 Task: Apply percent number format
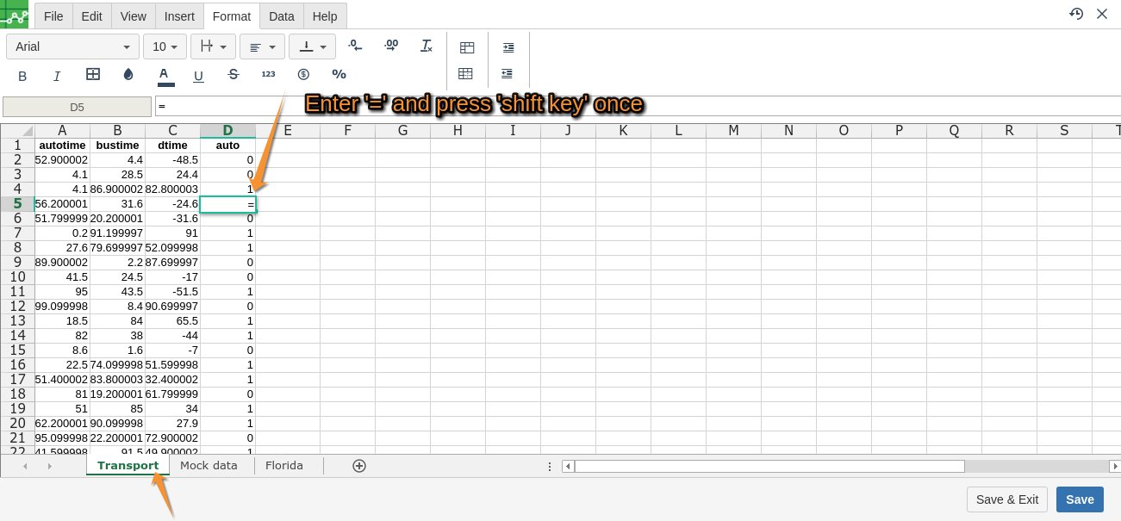(x=339, y=75)
